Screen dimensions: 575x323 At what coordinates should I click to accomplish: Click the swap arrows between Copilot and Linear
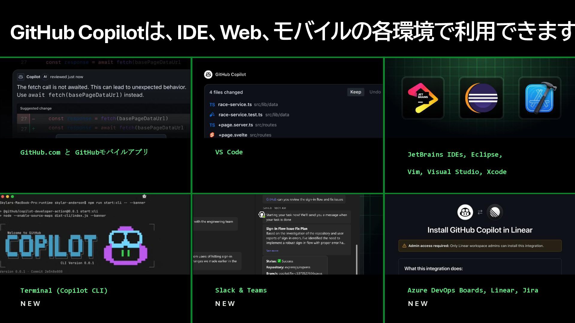(x=480, y=212)
